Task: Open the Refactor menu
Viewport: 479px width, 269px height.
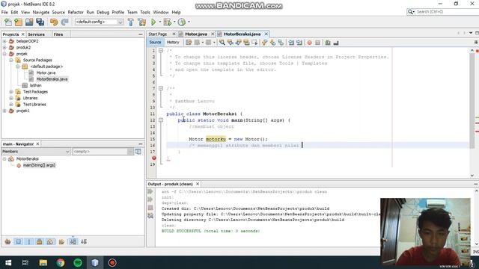Action: (76, 12)
